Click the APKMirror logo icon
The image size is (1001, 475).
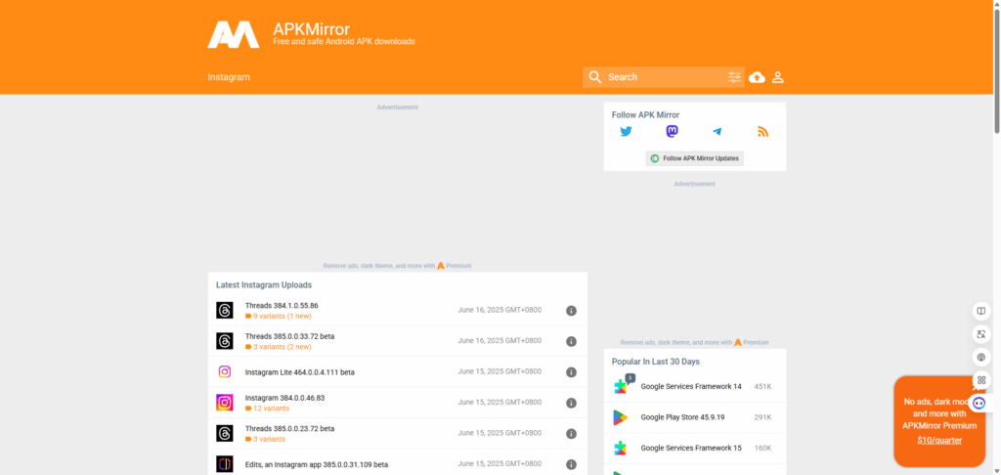point(233,34)
